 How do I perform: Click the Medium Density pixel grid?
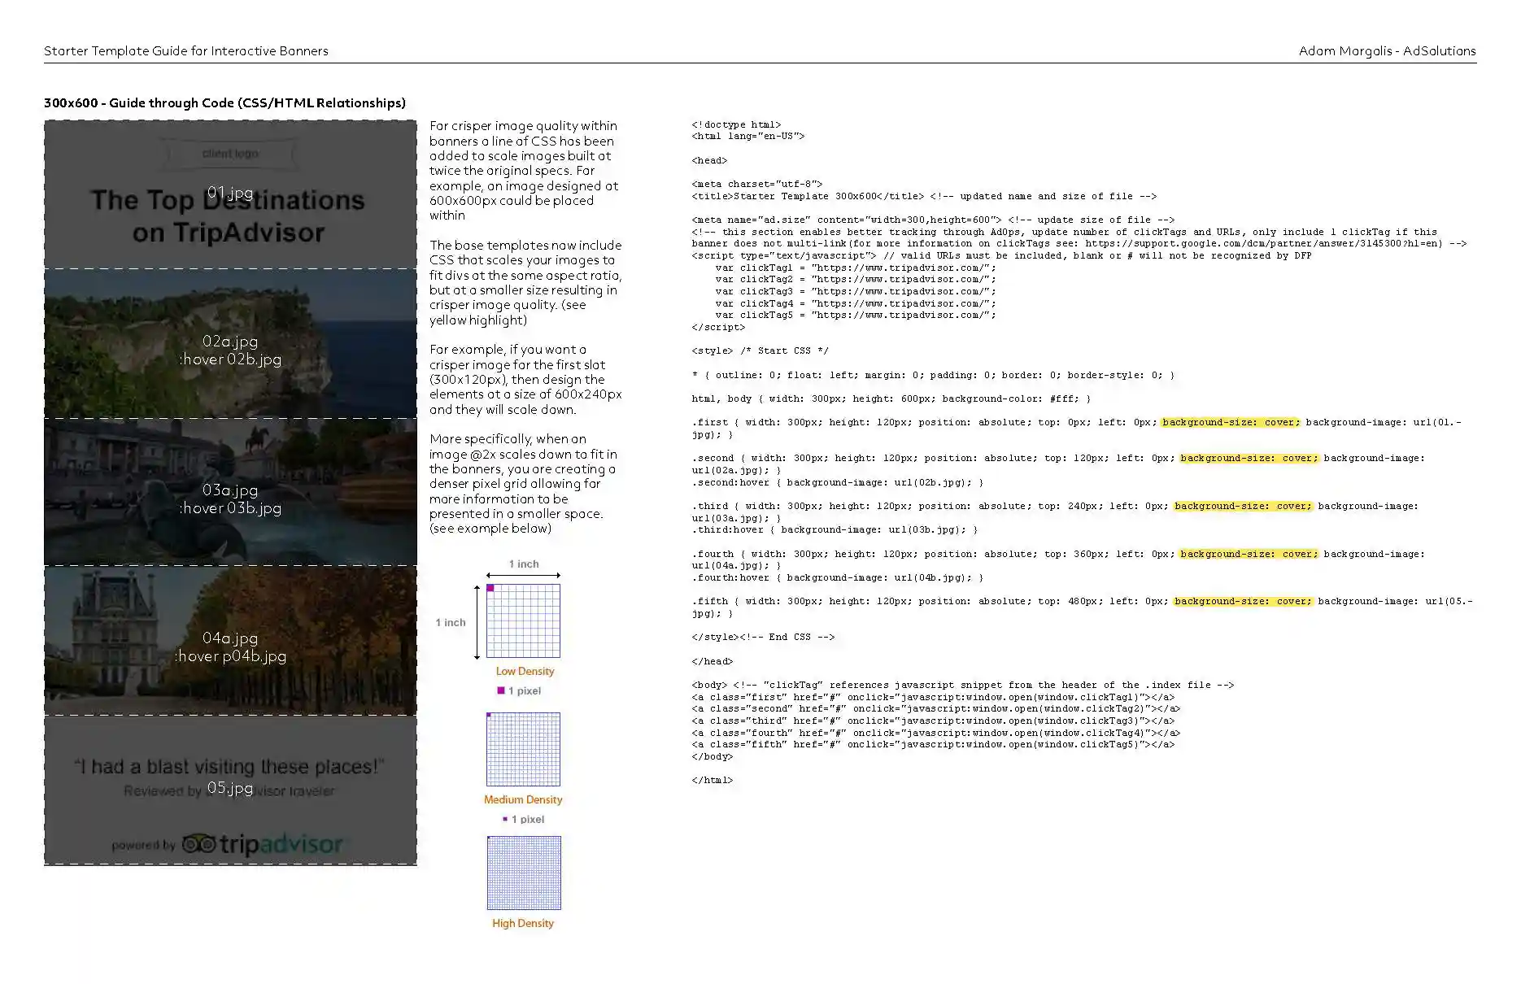pyautogui.click(x=523, y=749)
